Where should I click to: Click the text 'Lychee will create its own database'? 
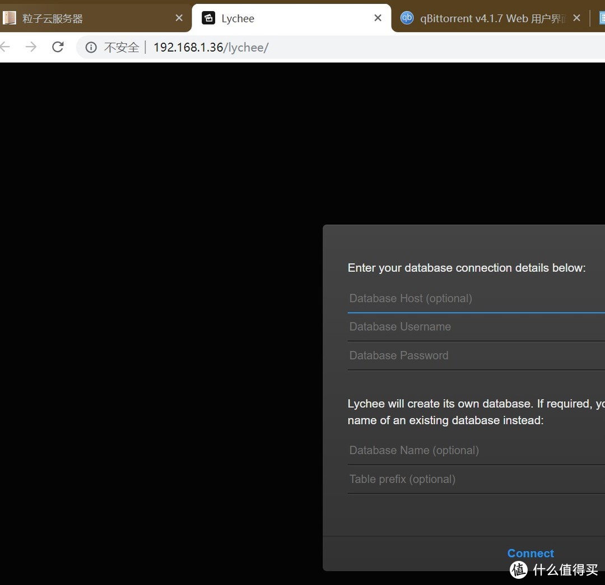440,403
